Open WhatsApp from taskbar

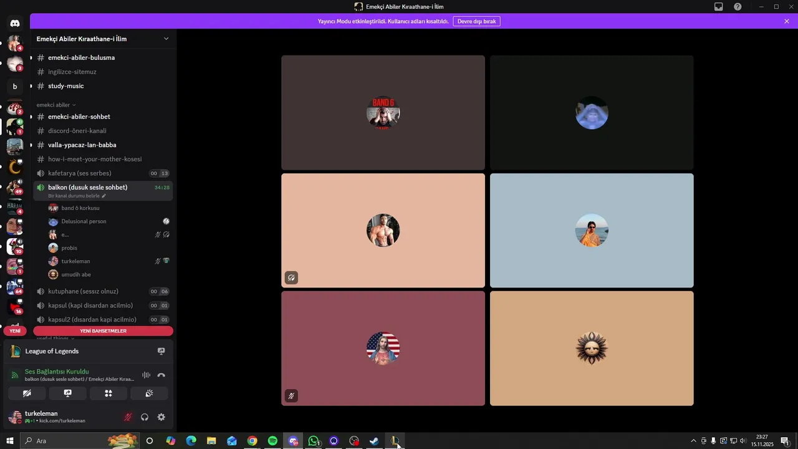click(x=314, y=441)
